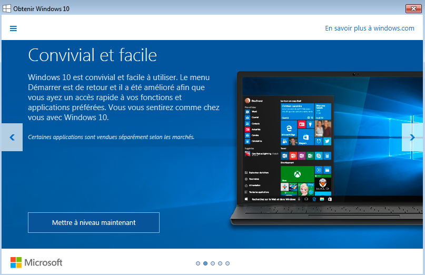Select the third pagination dot

coord(213,263)
